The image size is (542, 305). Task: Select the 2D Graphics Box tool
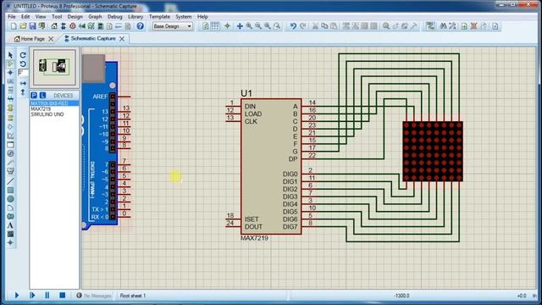(x=10, y=190)
